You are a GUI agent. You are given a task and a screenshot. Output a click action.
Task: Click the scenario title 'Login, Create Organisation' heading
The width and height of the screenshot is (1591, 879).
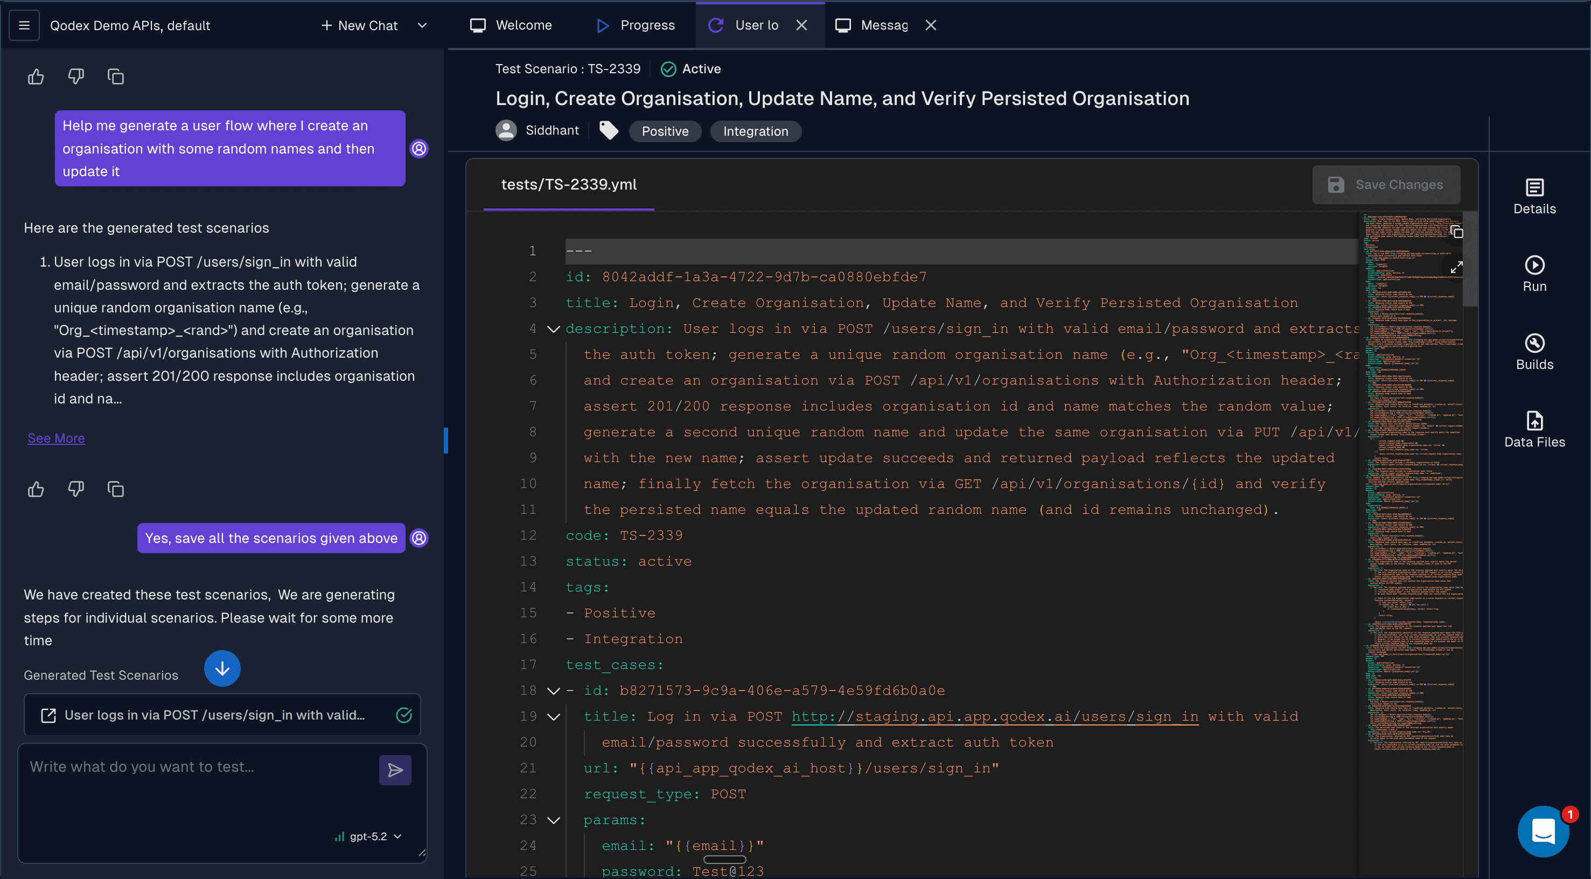(x=842, y=98)
